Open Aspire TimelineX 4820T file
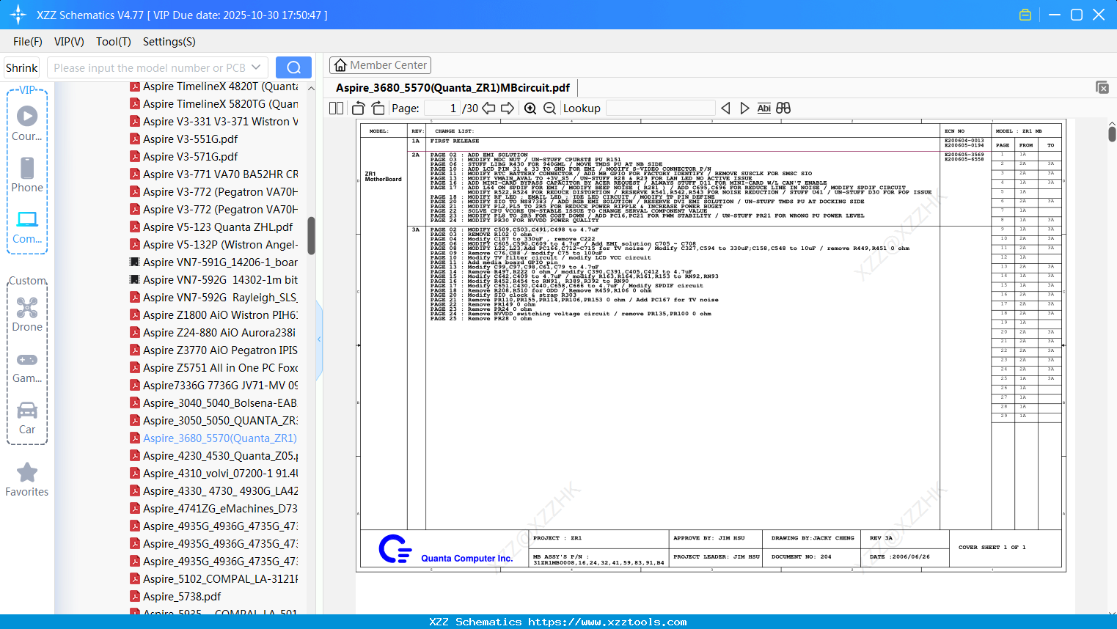 click(x=213, y=87)
